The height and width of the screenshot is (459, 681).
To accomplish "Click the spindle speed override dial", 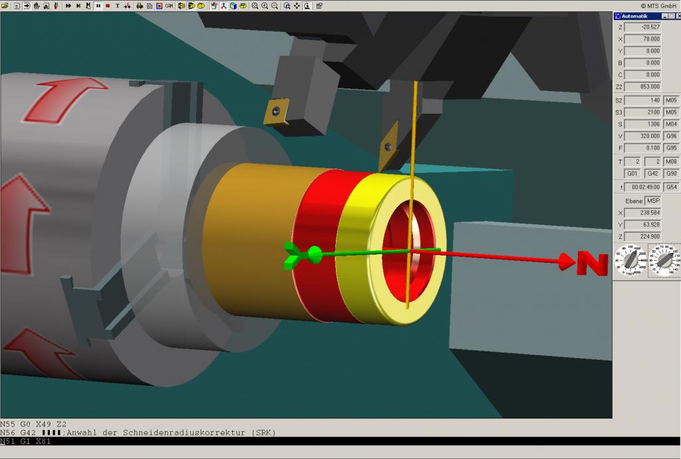I will tap(630, 260).
